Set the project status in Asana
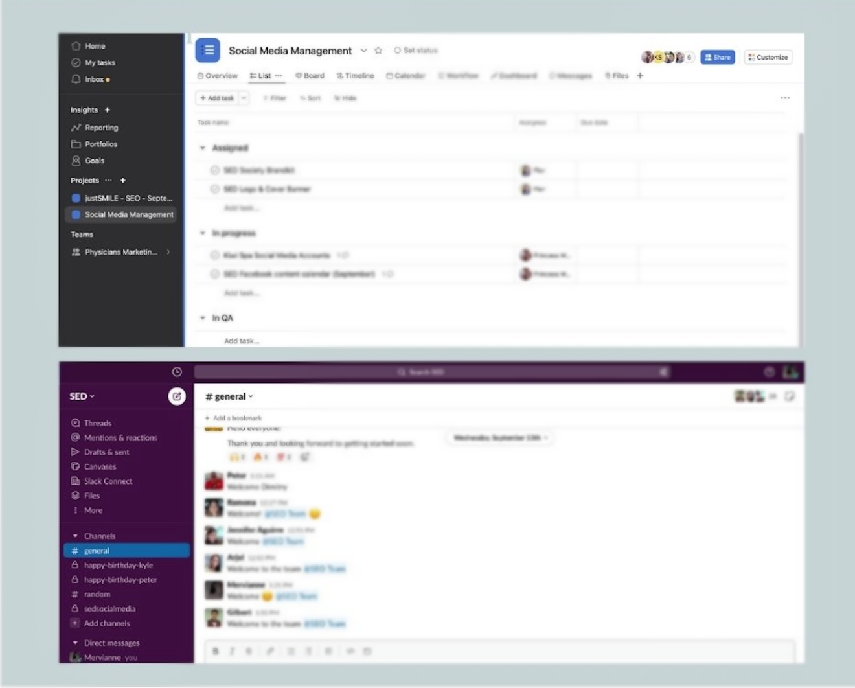855x688 pixels. pos(416,51)
